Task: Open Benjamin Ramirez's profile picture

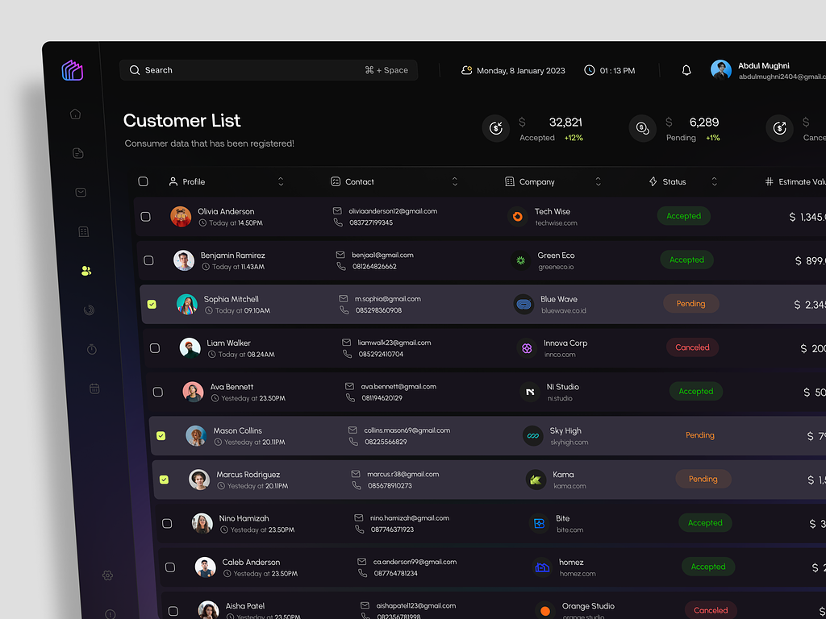Action: 184,260
